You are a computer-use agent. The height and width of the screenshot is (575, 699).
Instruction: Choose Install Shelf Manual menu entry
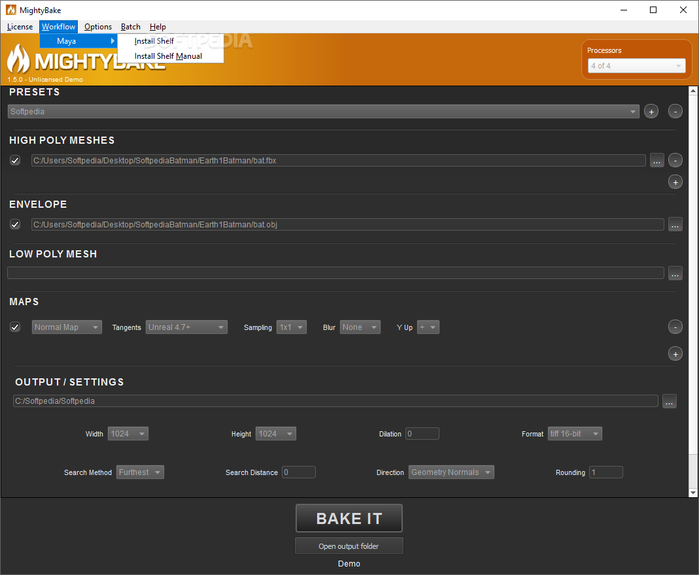(x=171, y=56)
